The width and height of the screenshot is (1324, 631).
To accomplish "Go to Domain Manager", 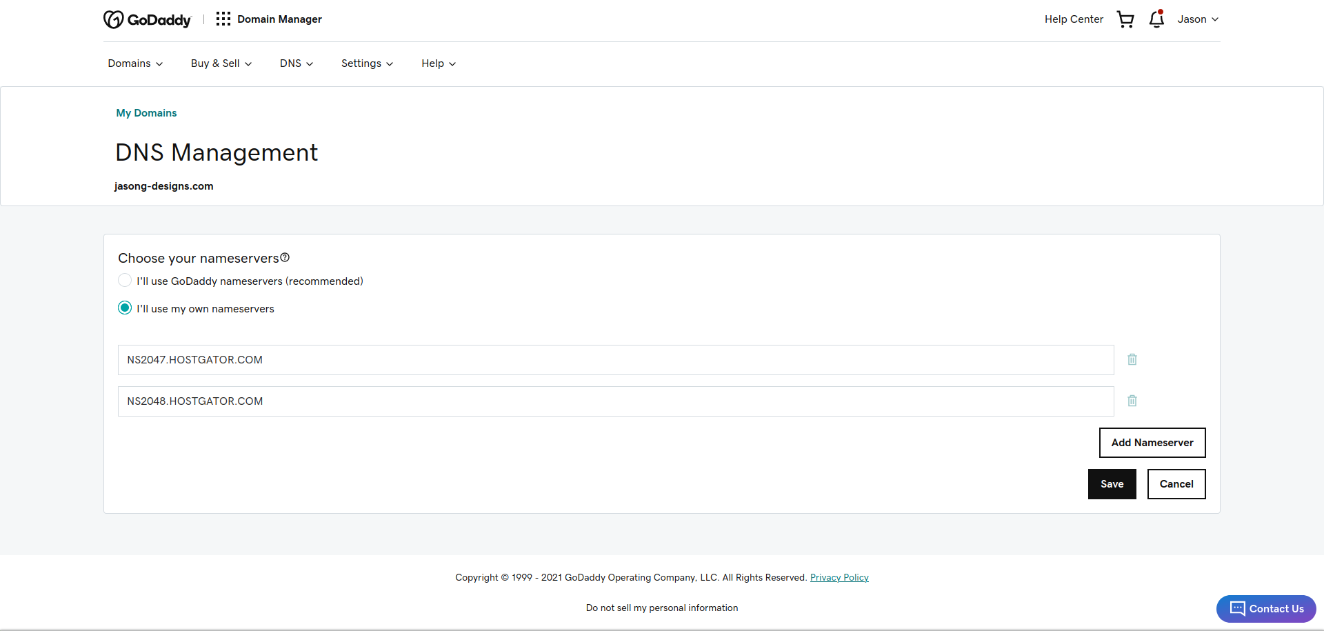I will (x=279, y=19).
